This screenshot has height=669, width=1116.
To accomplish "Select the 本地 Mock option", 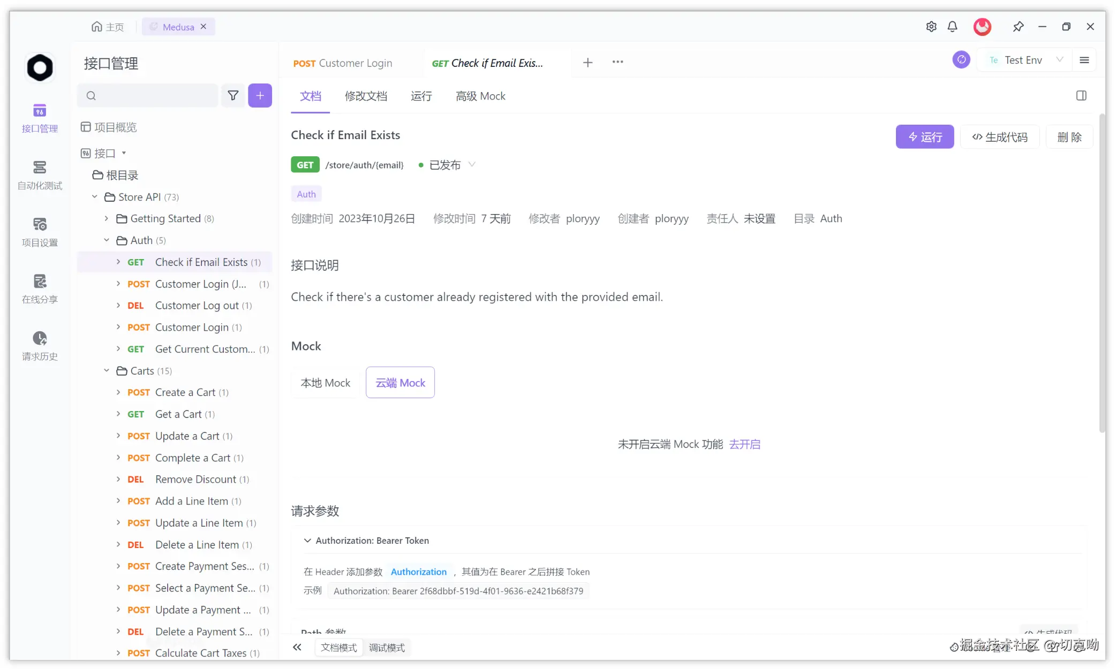I will pyautogui.click(x=325, y=383).
